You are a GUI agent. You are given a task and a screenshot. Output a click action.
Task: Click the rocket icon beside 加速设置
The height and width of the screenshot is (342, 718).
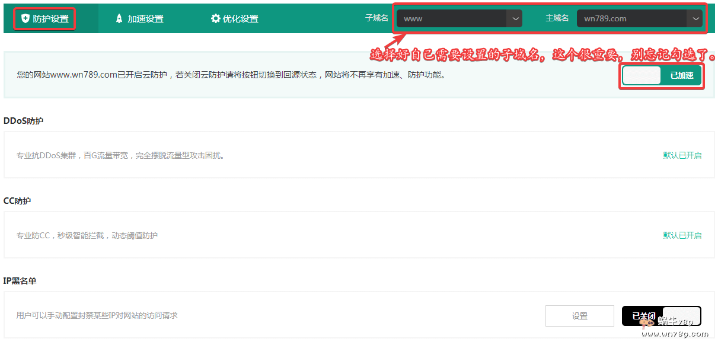pos(119,18)
